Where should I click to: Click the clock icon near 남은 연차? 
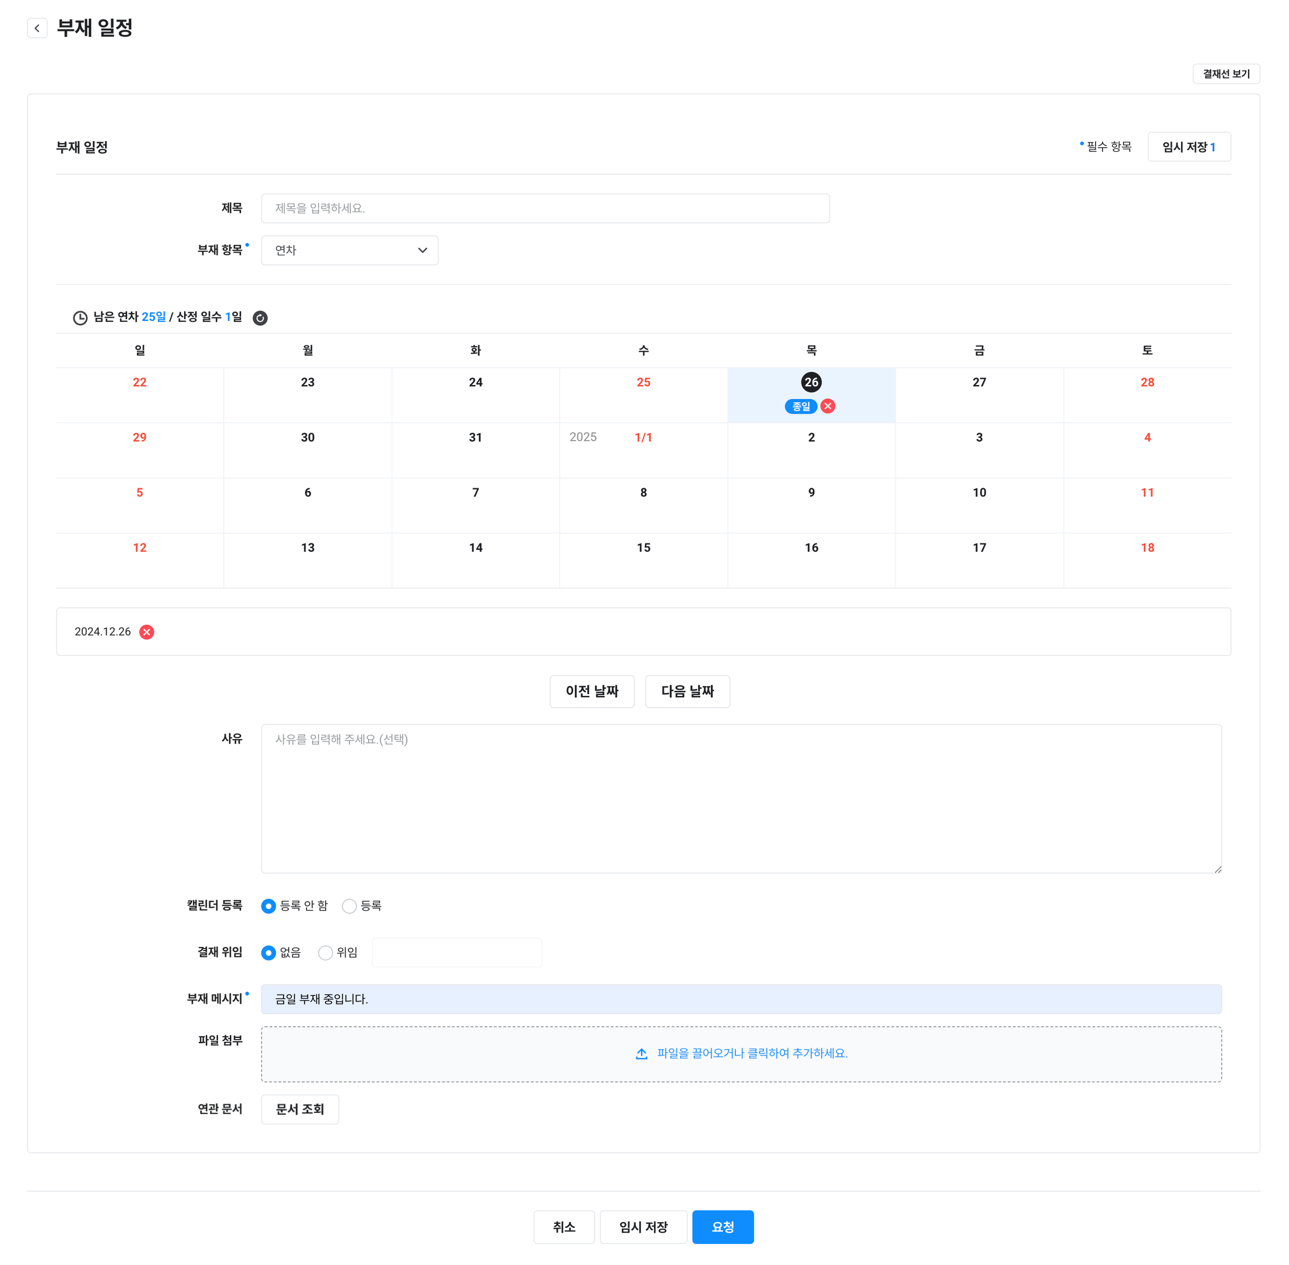click(80, 318)
